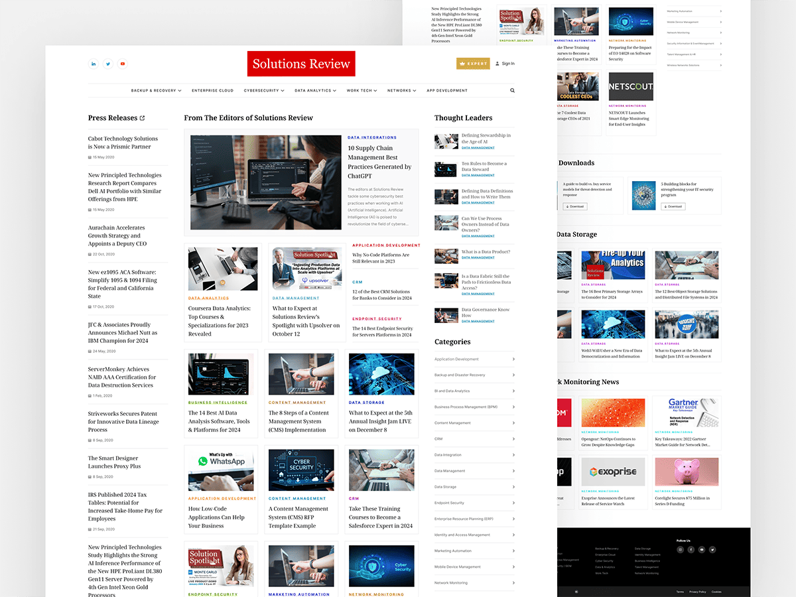This screenshot has width=796, height=597.
Task: Click the Sign In link
Action: 508,64
